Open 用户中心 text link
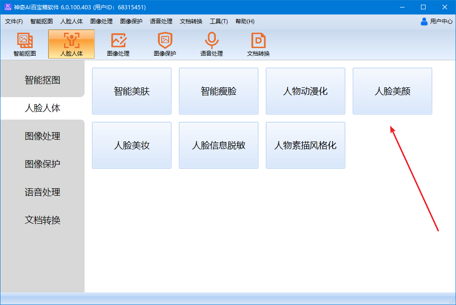The width and height of the screenshot is (456, 305). tap(441, 21)
